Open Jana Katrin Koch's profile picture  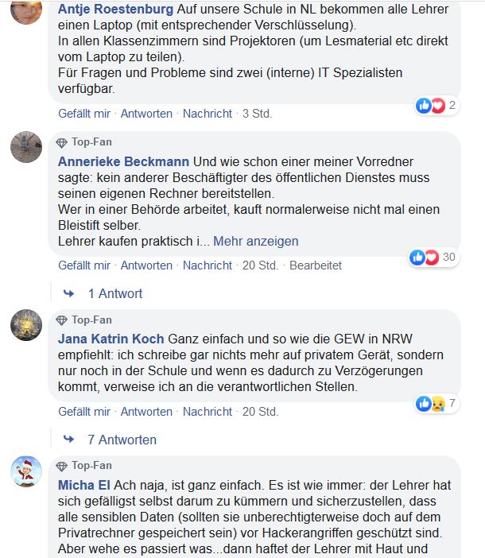pyautogui.click(x=26, y=325)
